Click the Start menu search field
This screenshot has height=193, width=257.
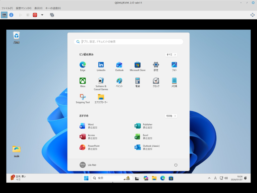point(128,42)
